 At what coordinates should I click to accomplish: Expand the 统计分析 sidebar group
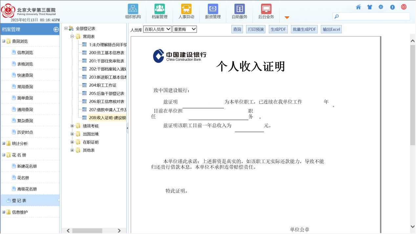4,143
